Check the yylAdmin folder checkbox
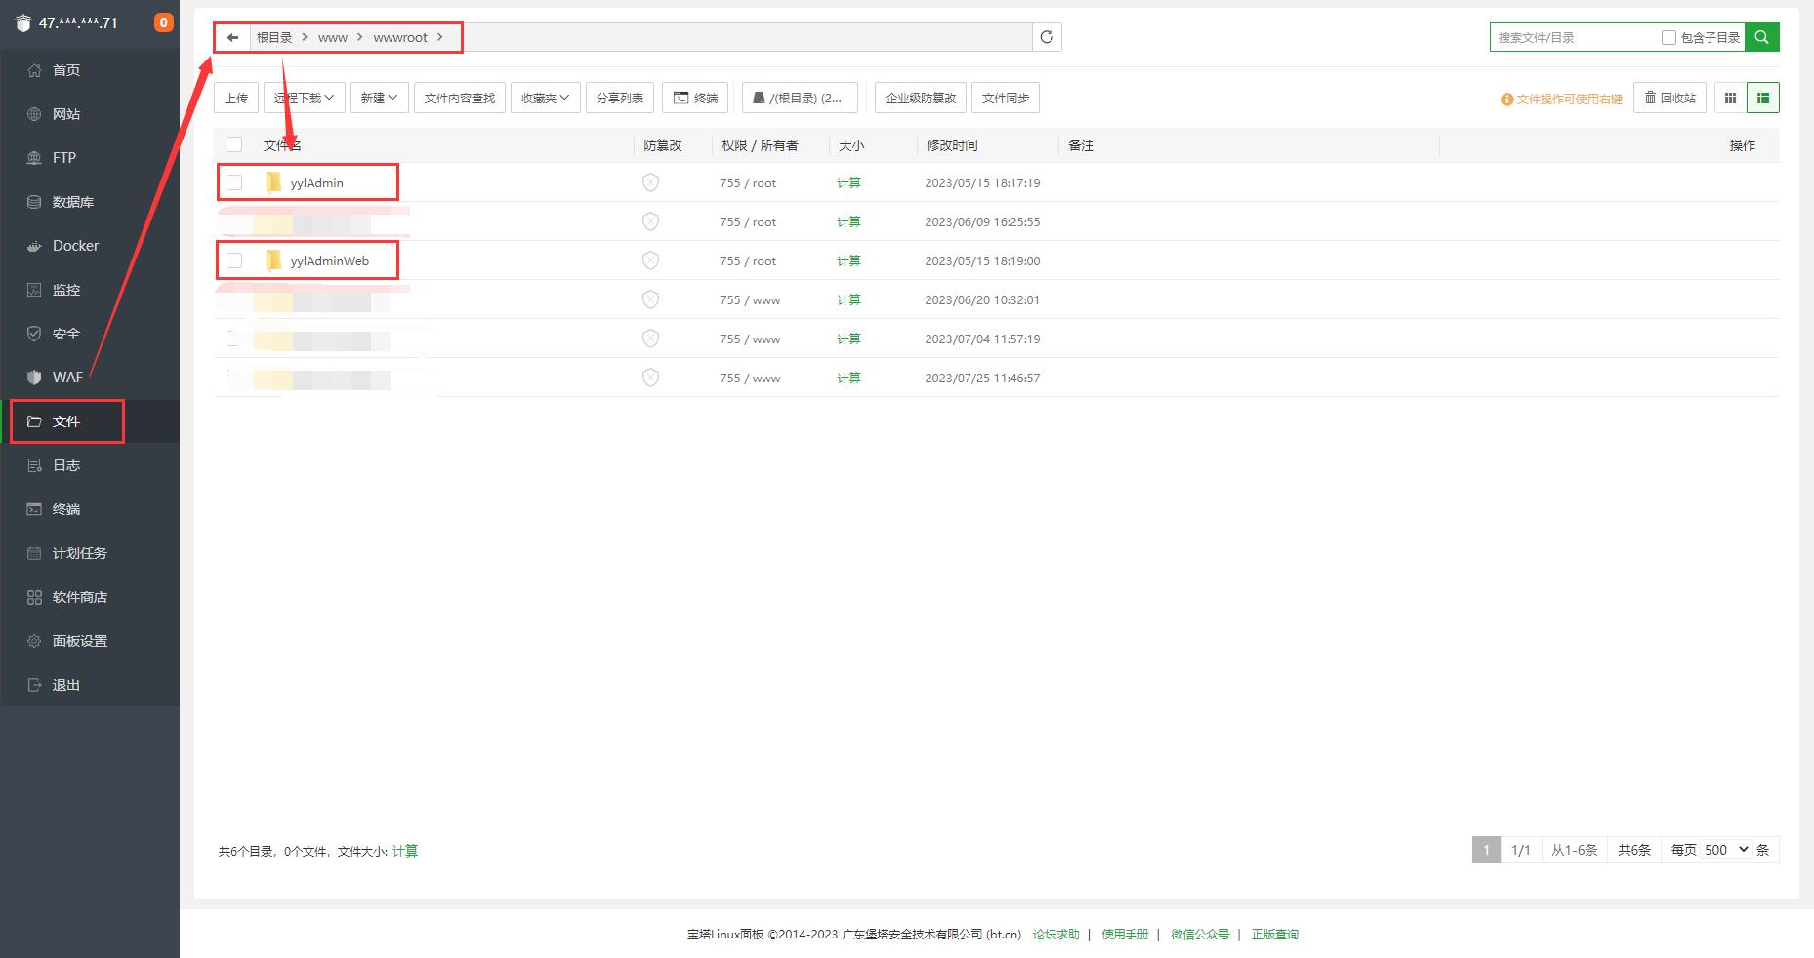 pos(234,182)
